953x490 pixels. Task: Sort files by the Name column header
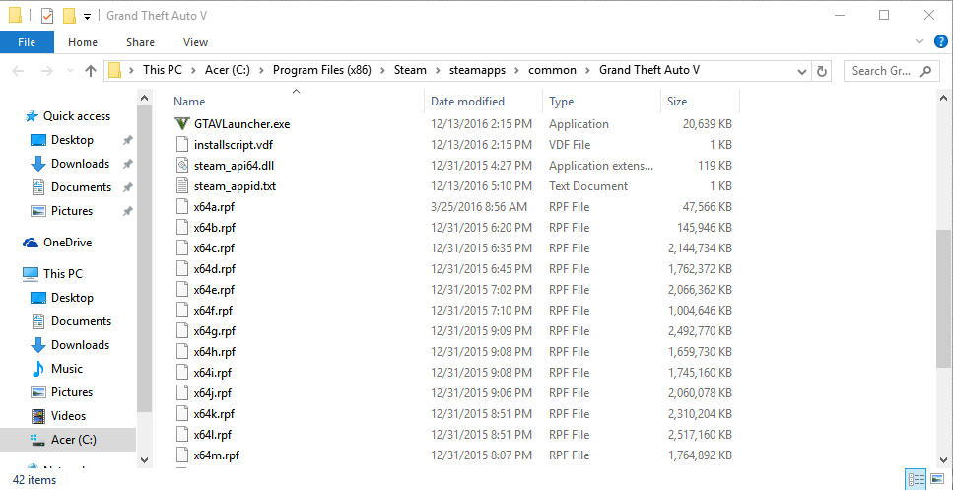pos(296,102)
